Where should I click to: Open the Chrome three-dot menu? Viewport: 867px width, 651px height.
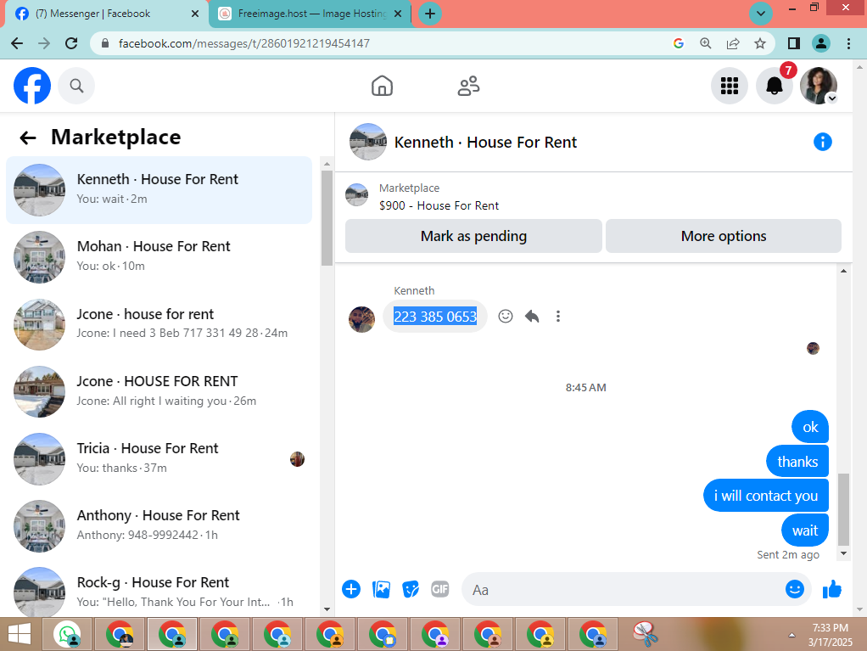click(x=848, y=43)
